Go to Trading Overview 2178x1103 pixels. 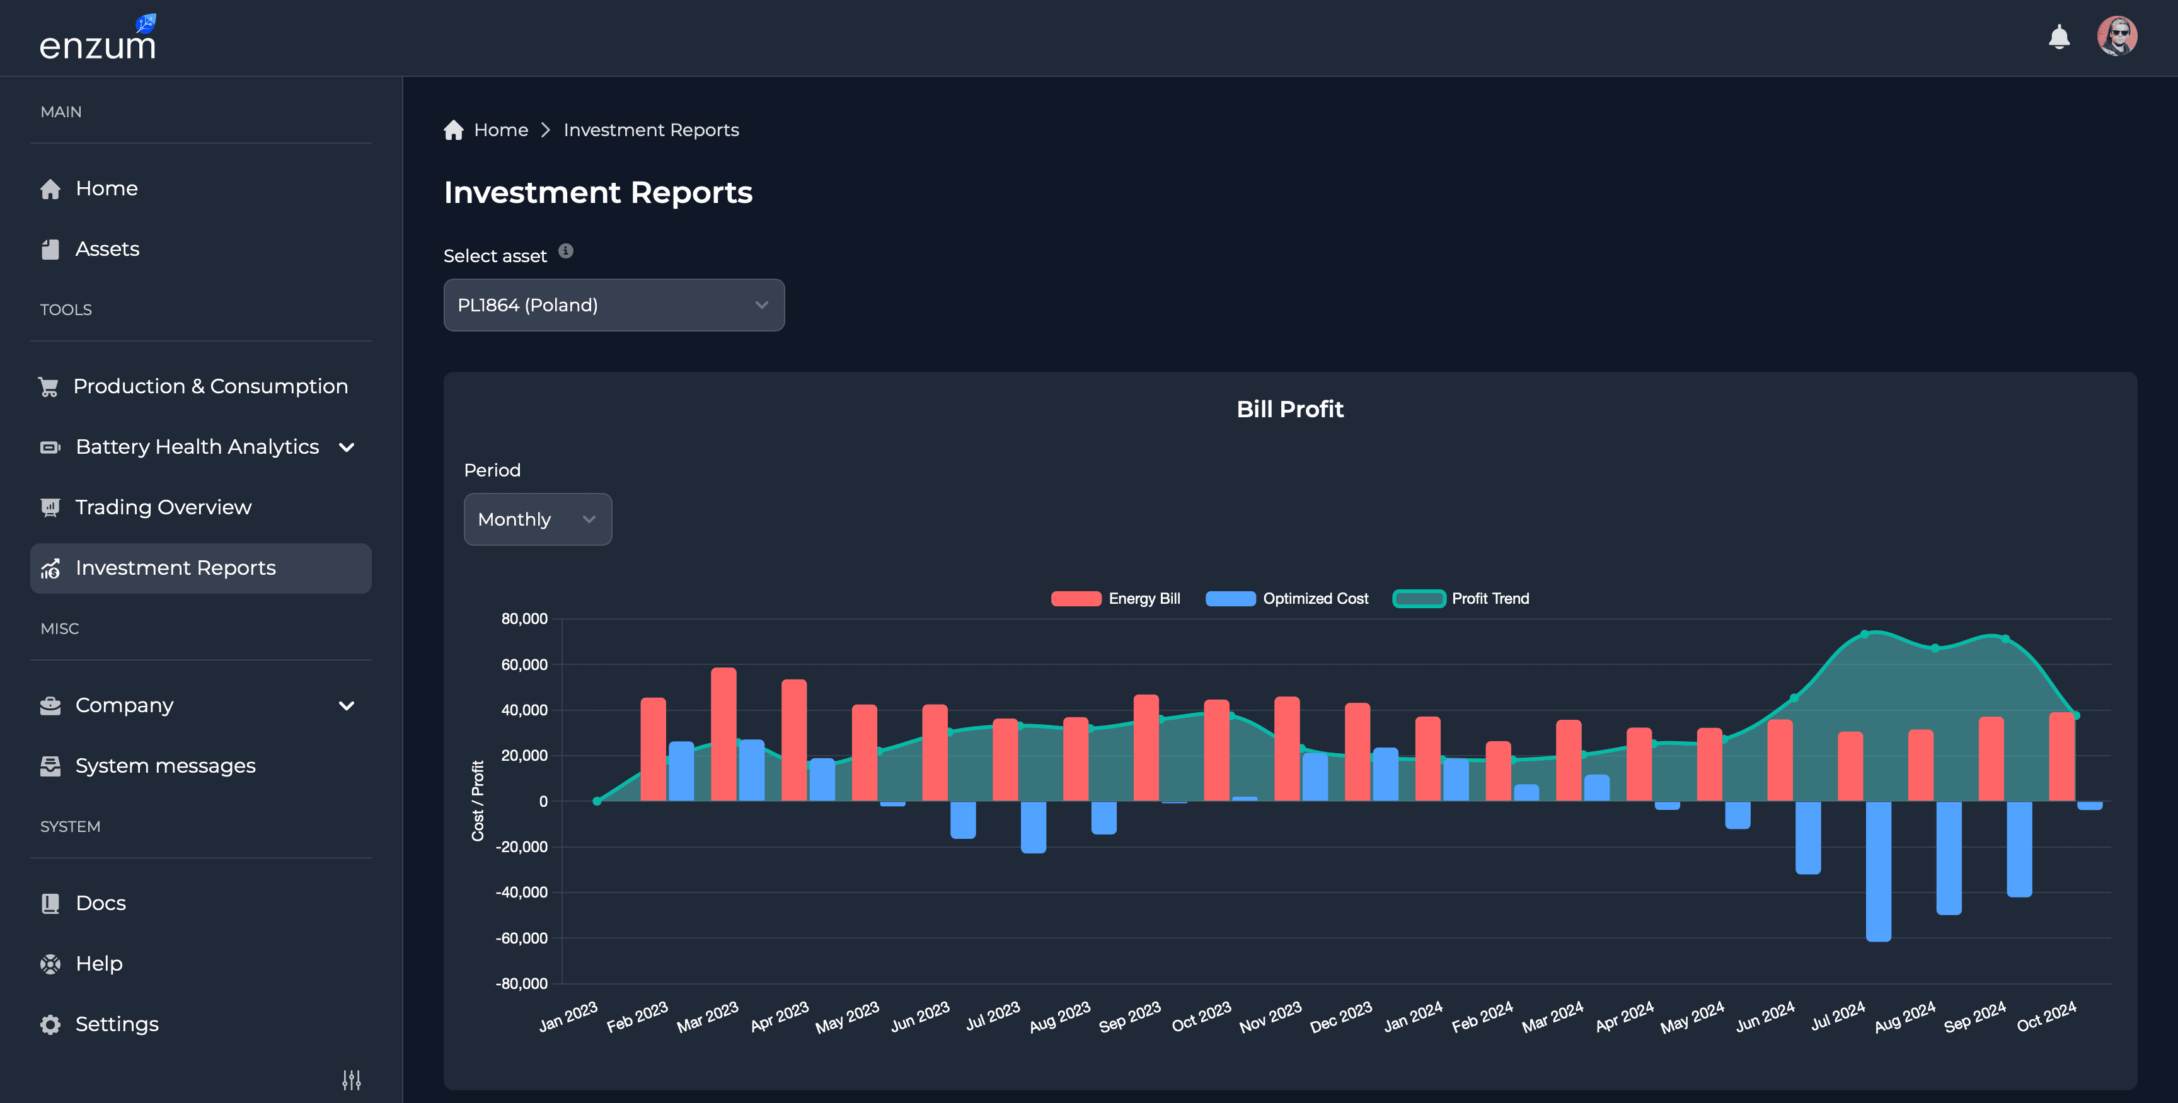click(163, 507)
